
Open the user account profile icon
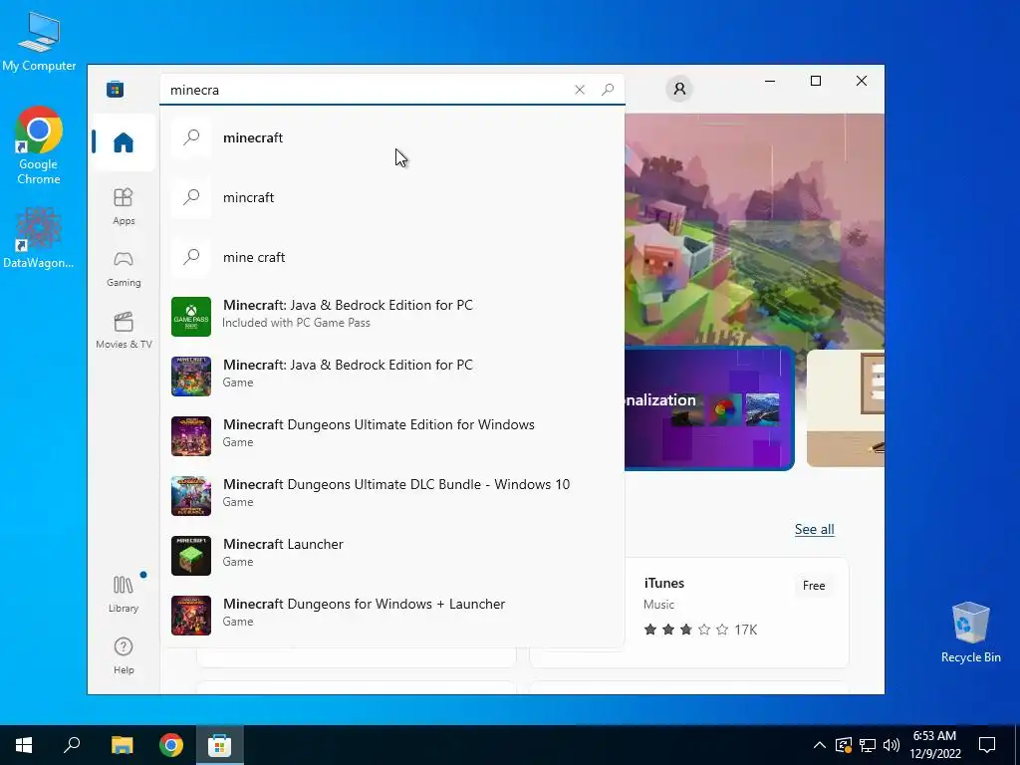(679, 89)
